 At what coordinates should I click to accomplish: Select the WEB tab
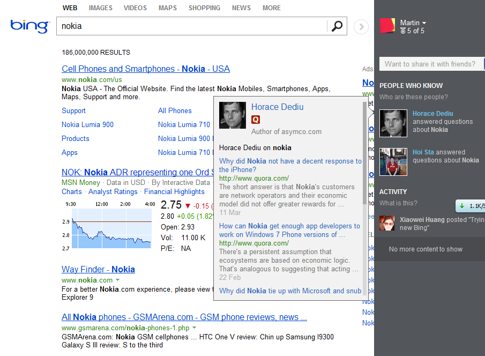(x=70, y=8)
